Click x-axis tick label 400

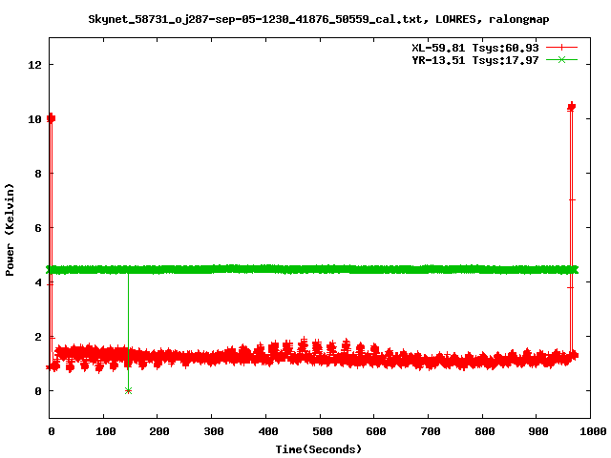click(268, 431)
